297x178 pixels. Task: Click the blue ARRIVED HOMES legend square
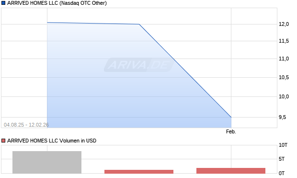coord(3,3)
